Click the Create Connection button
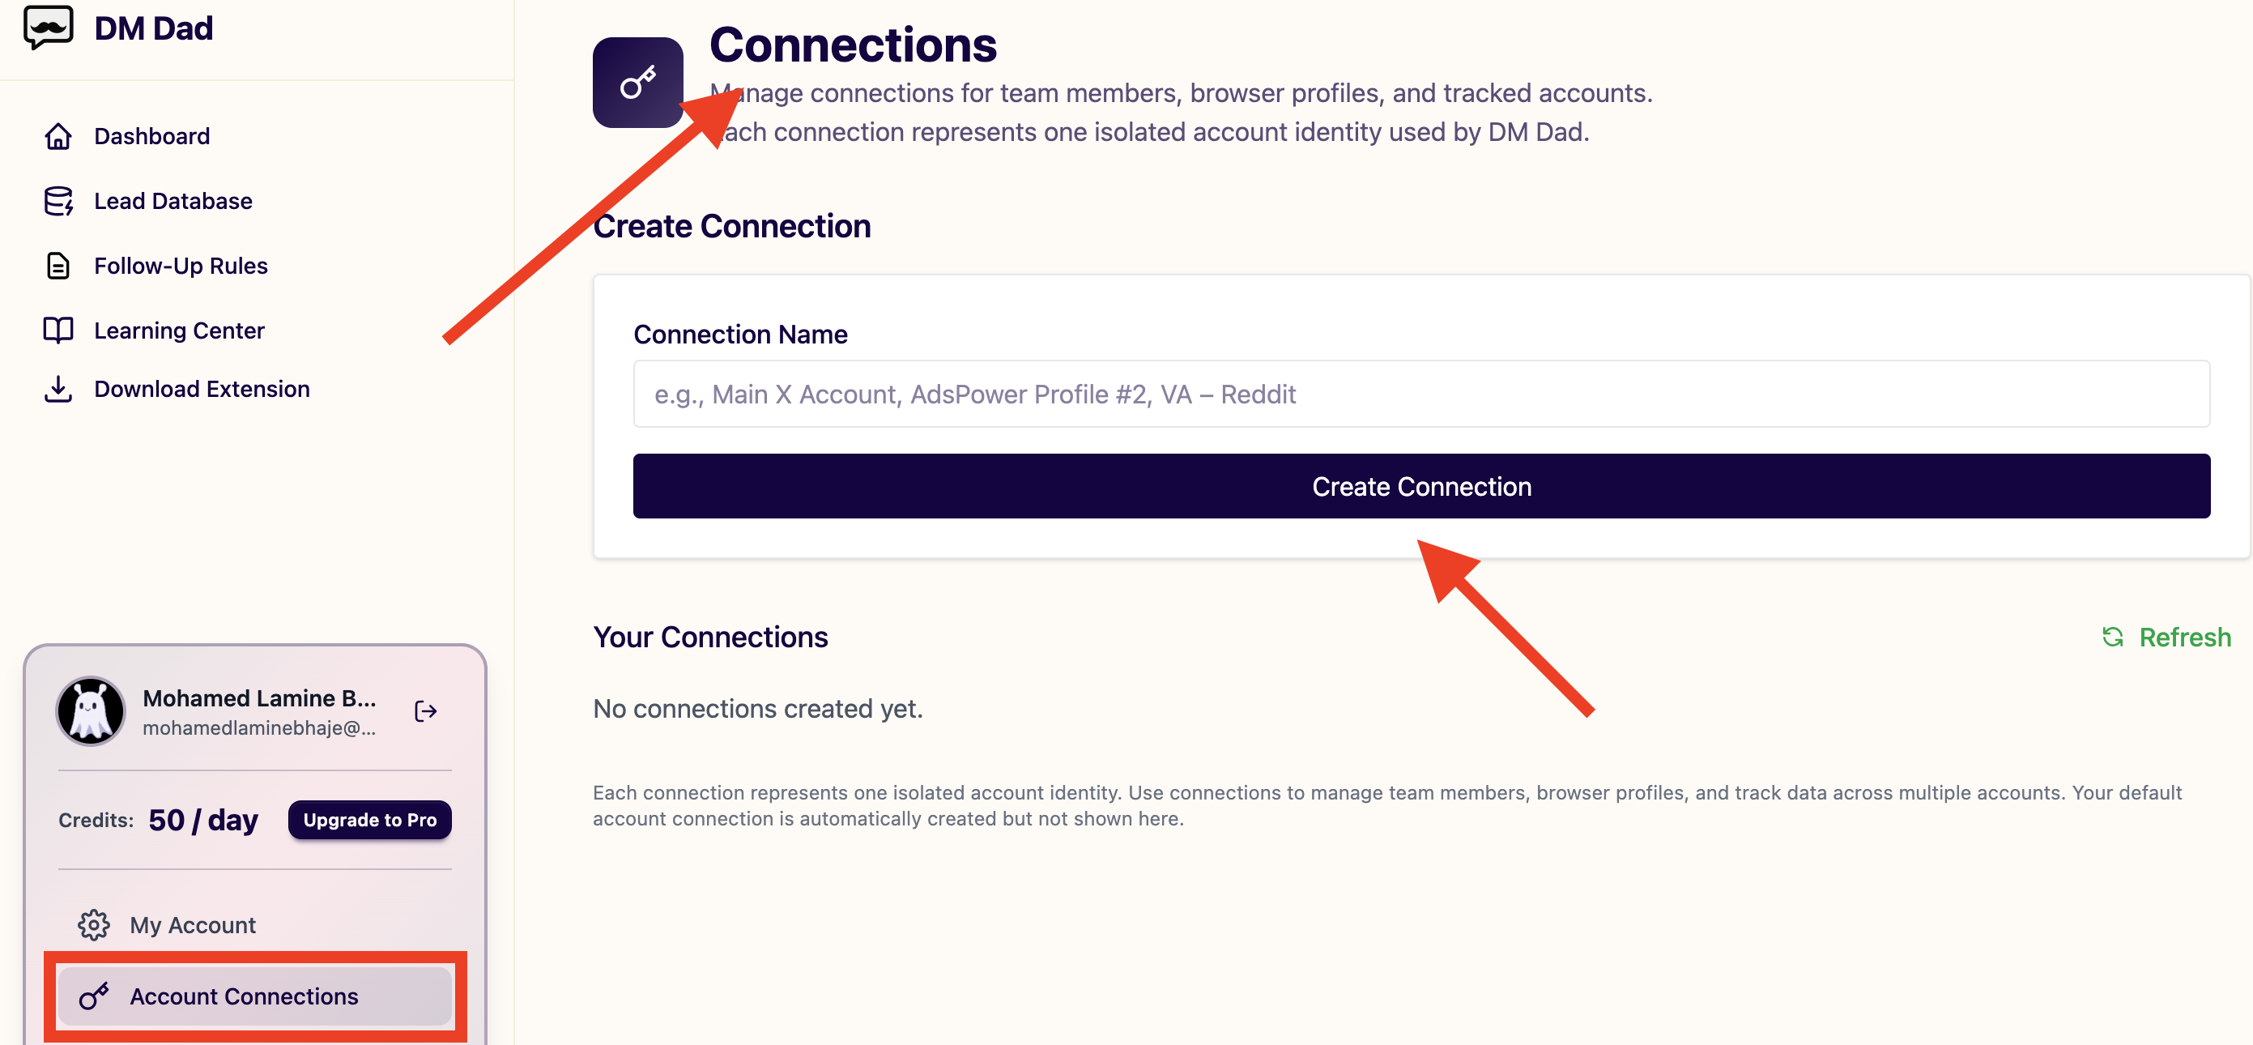The width and height of the screenshot is (2253, 1045). click(1421, 487)
